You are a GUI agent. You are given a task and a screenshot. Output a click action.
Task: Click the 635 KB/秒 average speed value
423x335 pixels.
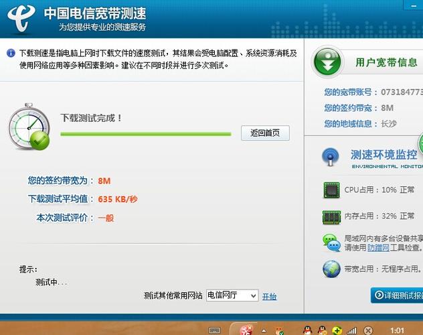click(x=118, y=199)
